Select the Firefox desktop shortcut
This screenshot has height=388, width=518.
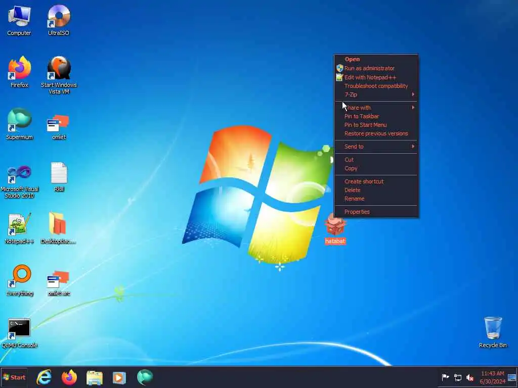click(19, 72)
